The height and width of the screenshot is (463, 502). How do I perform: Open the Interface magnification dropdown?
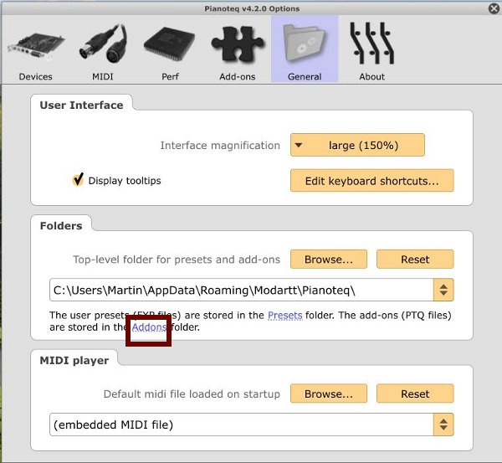tap(357, 145)
